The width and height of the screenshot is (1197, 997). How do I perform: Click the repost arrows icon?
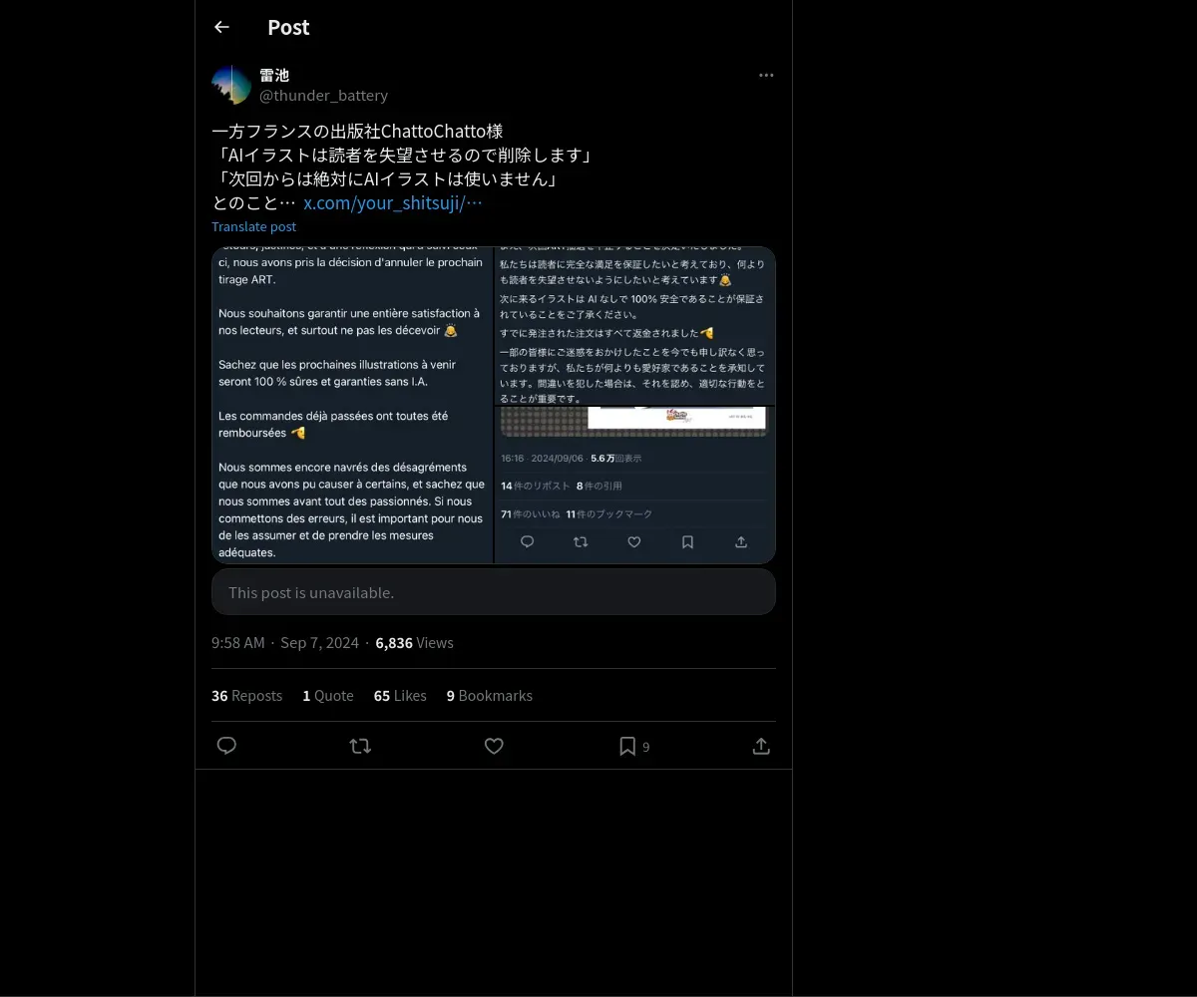[360, 746]
